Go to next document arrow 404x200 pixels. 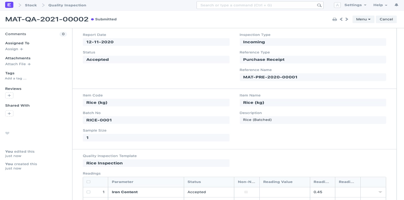click(x=347, y=19)
